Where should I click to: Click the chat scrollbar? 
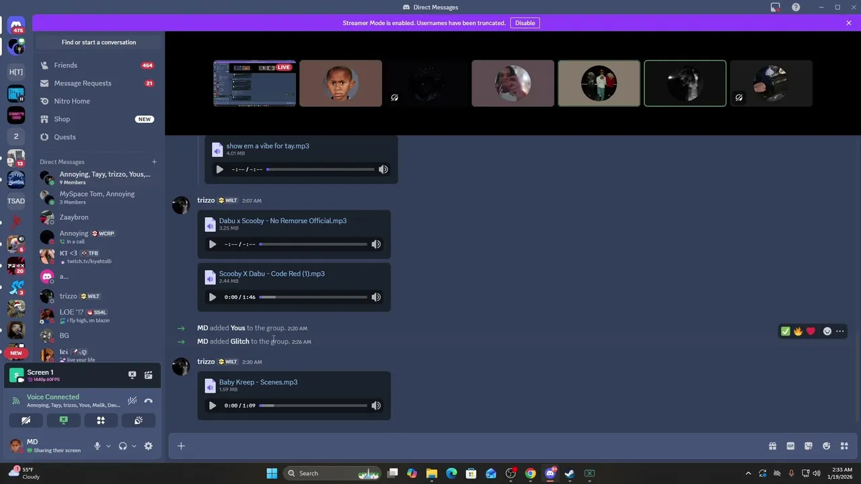[x=858, y=376]
